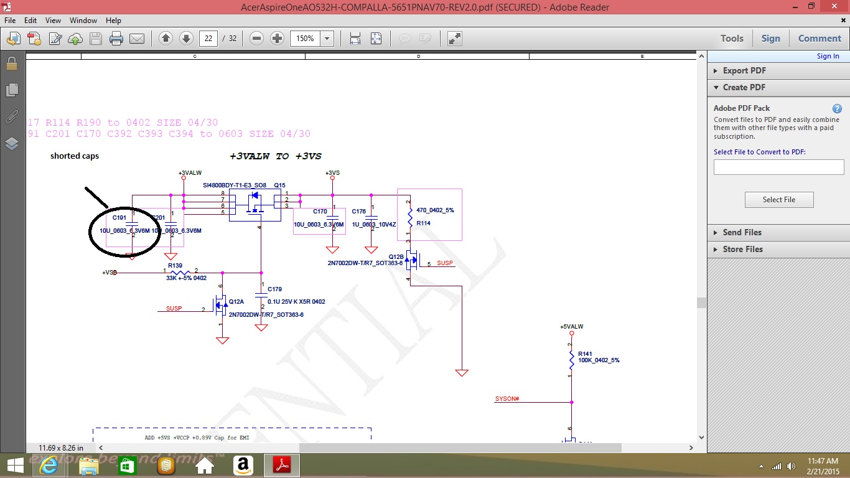Viewport: 850px width, 478px height.
Task: Zoom in with the plus button
Action: [278, 39]
